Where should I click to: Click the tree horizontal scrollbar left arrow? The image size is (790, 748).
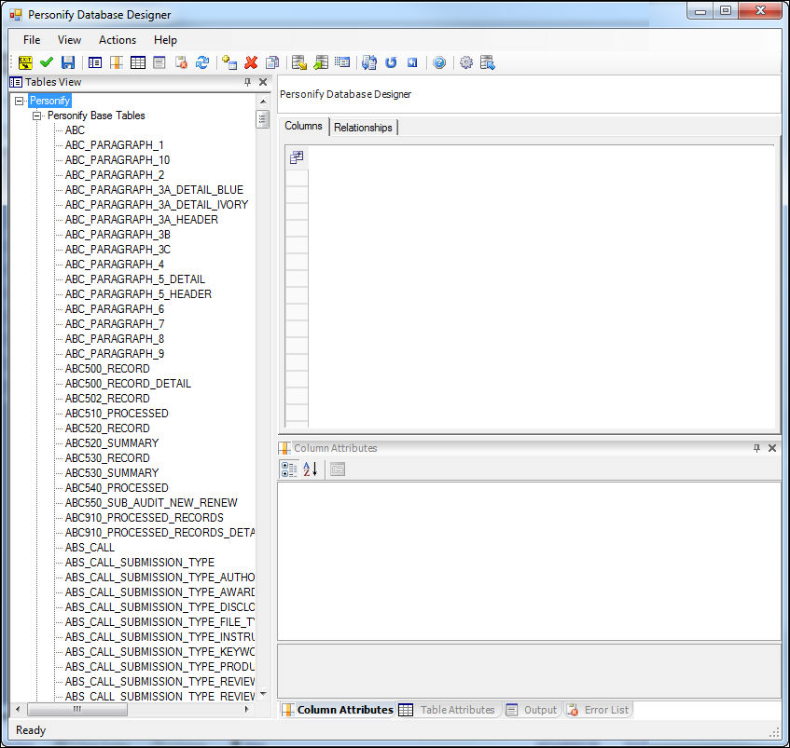[x=18, y=709]
